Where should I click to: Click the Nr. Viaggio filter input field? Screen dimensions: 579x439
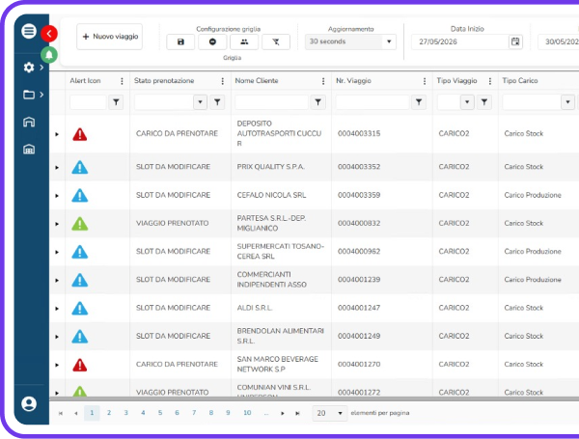[372, 102]
